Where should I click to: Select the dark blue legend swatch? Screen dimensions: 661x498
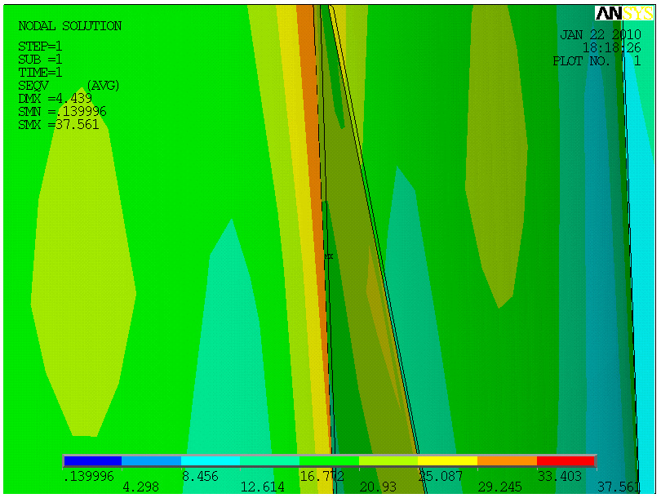93,461
